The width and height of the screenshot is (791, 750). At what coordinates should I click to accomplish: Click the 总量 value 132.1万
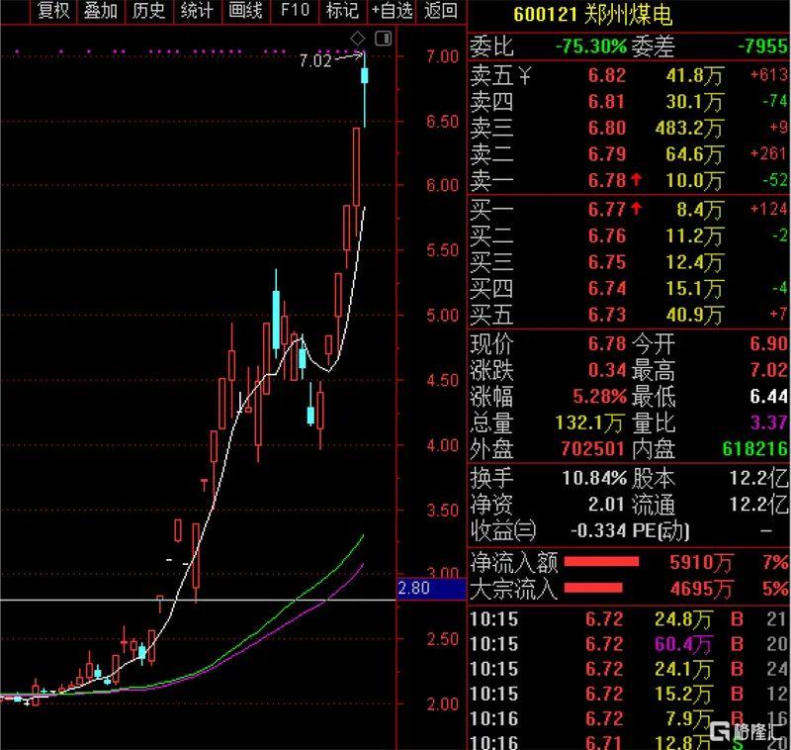(589, 422)
